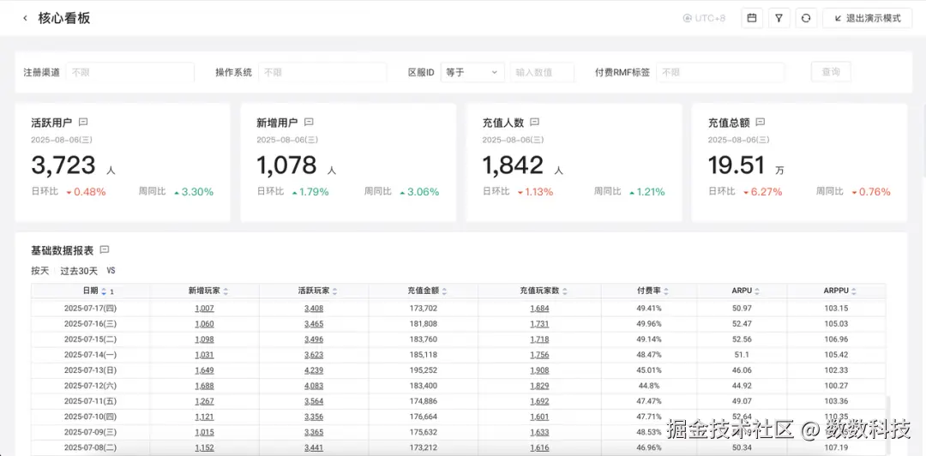Click 付费率 value 49.96%
Image resolution: width=926 pixels, height=456 pixels.
pyautogui.click(x=649, y=324)
